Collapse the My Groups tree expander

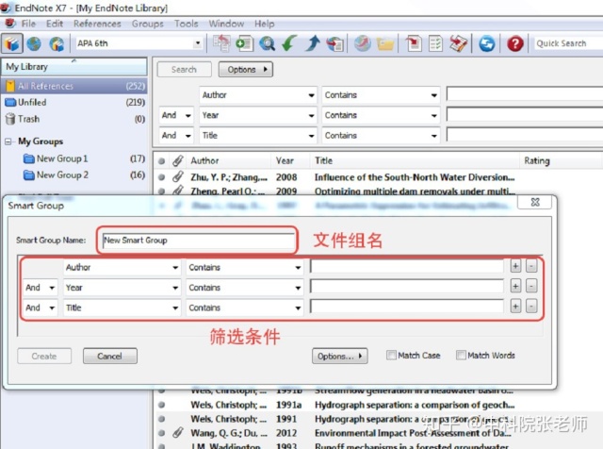pyautogui.click(x=8, y=141)
